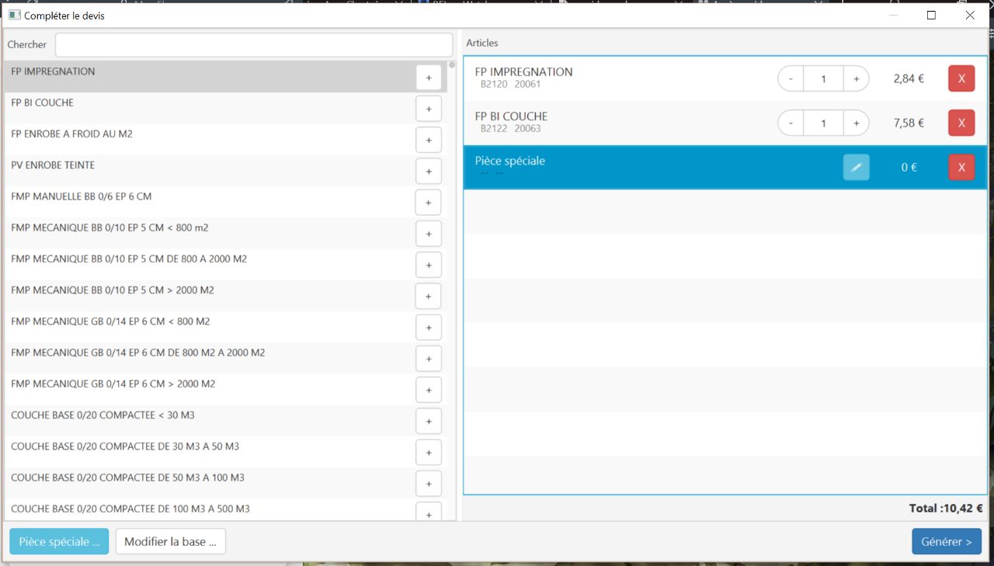Add COUCHE BASE 0/20 COMPACTEE < 30 M3
The image size is (994, 566).
[x=429, y=422]
